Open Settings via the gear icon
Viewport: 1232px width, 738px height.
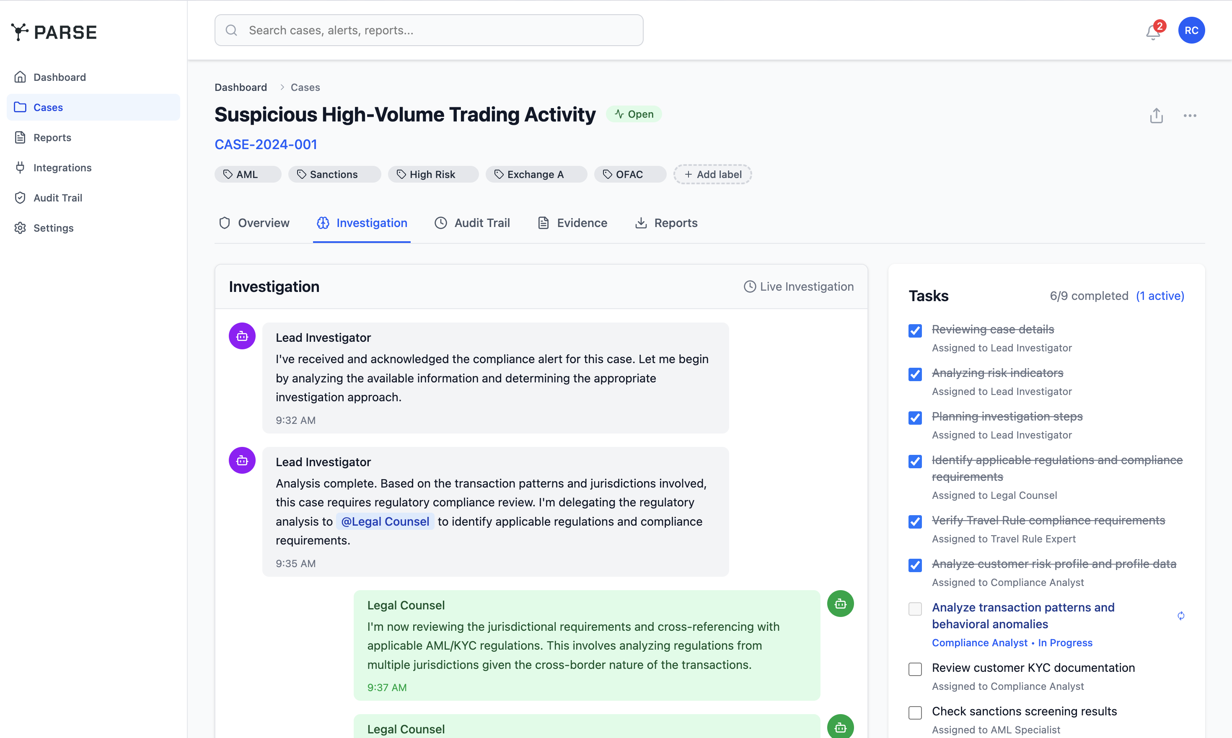coord(20,228)
